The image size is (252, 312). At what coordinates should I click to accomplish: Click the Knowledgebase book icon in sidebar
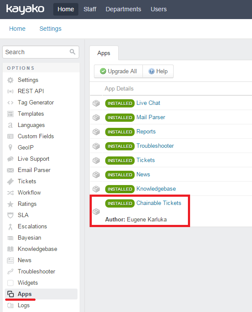pyautogui.click(x=10, y=249)
